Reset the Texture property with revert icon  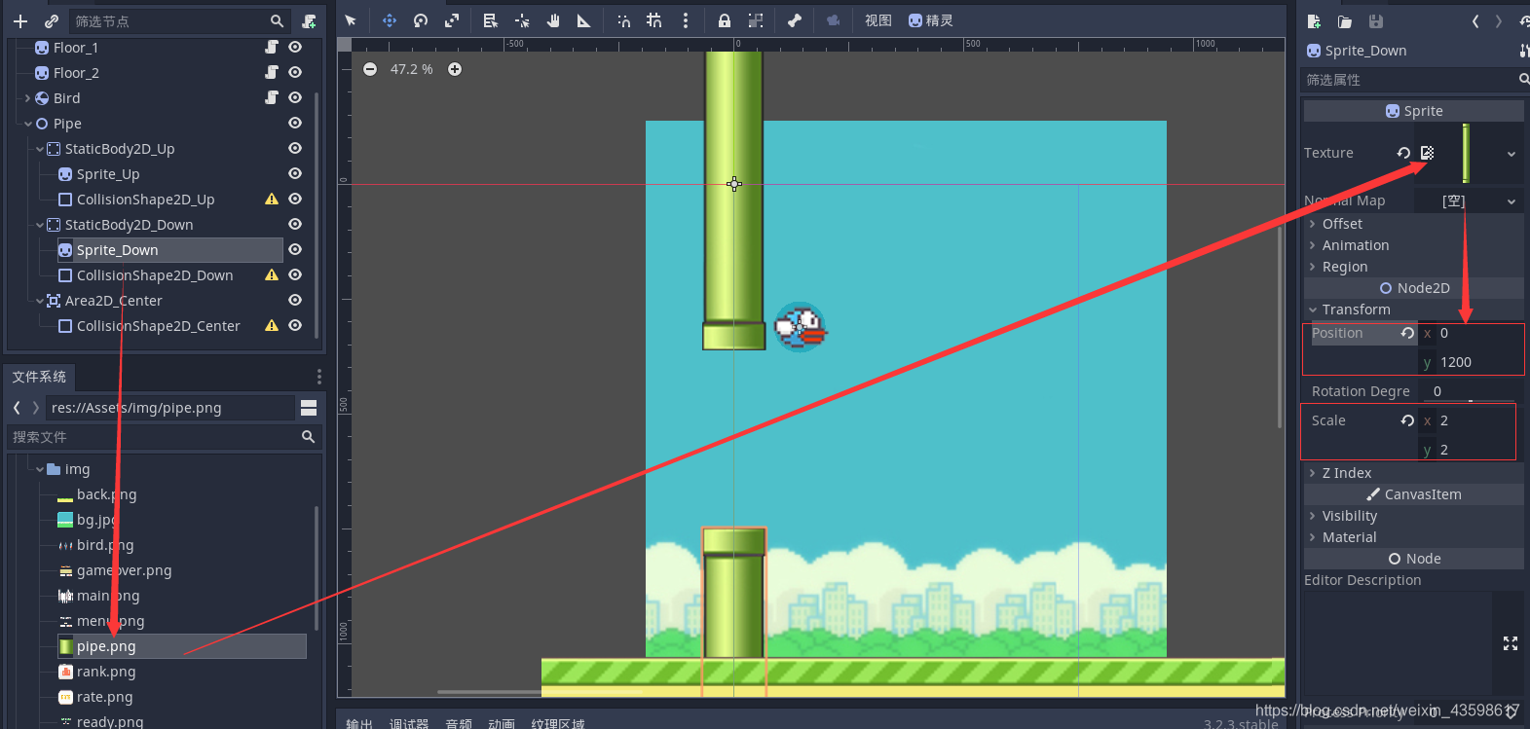[x=1403, y=153]
